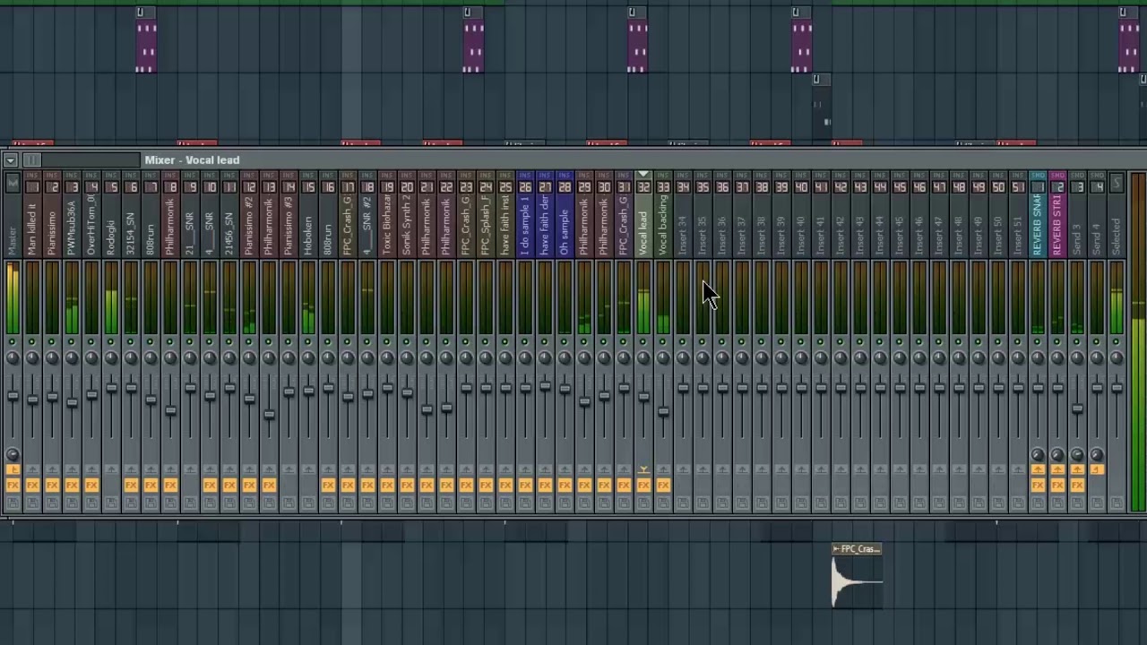Image resolution: width=1147 pixels, height=645 pixels.
Task: Mute the REVERB SNAR send track
Action: click(1038, 342)
